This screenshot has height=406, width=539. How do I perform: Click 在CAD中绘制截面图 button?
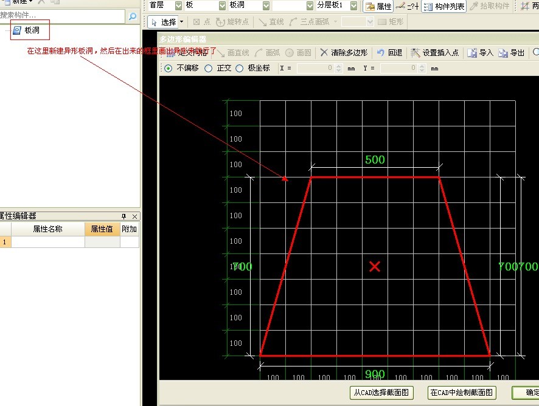(462, 393)
